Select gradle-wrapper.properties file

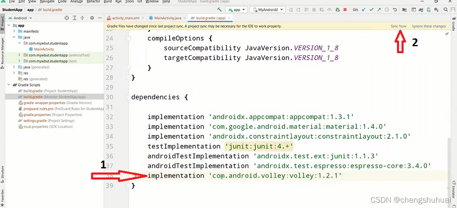(x=55, y=103)
